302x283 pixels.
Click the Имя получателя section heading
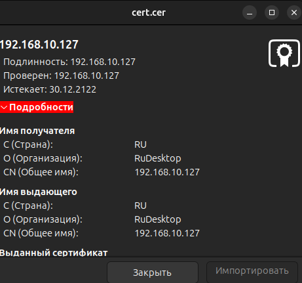37,131
